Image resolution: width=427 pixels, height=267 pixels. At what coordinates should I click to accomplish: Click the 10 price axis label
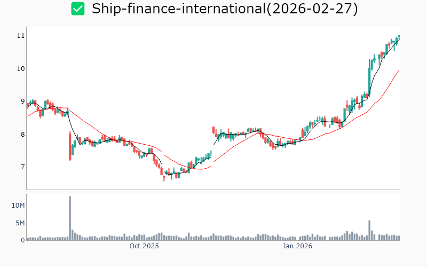pos(21,69)
